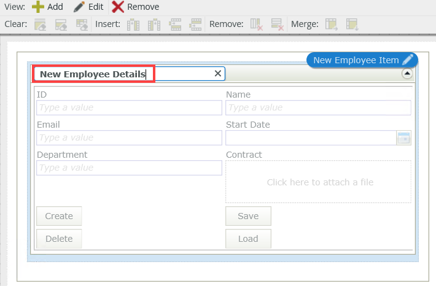Click the Contract file attachment area
436x286 pixels.
pyautogui.click(x=318, y=182)
